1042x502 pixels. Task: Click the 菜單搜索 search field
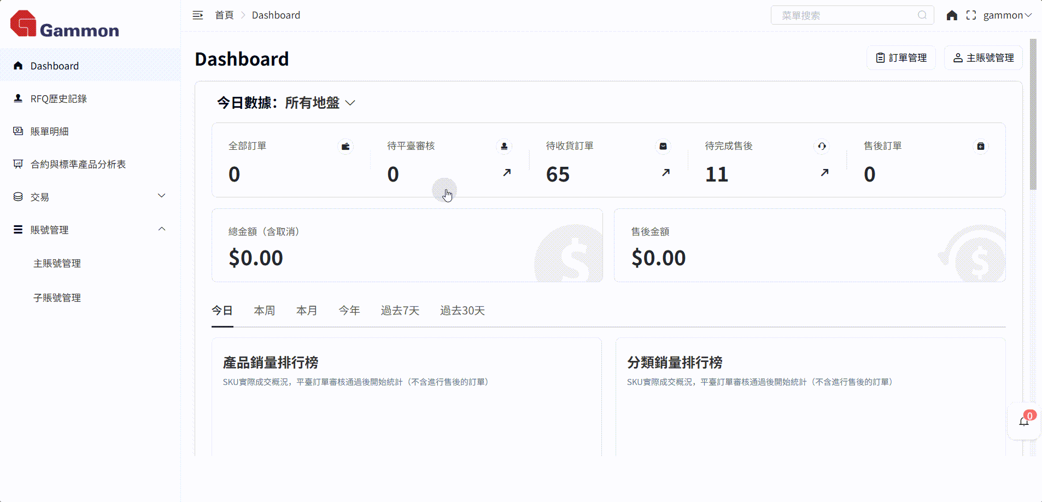coord(845,15)
